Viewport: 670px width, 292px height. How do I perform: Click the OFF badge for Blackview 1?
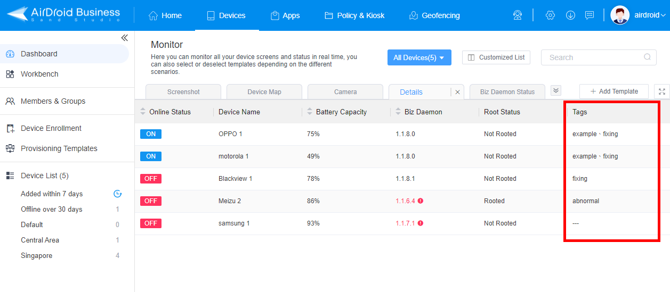coord(151,179)
